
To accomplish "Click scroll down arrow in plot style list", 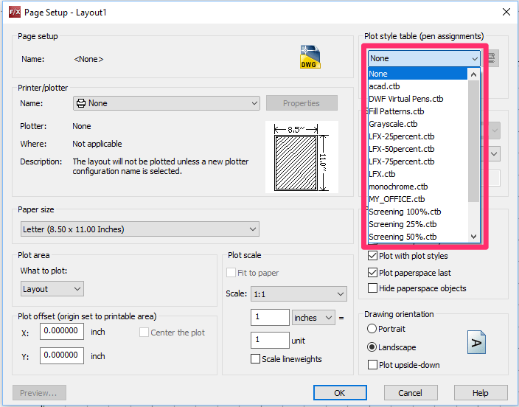I will [x=473, y=237].
